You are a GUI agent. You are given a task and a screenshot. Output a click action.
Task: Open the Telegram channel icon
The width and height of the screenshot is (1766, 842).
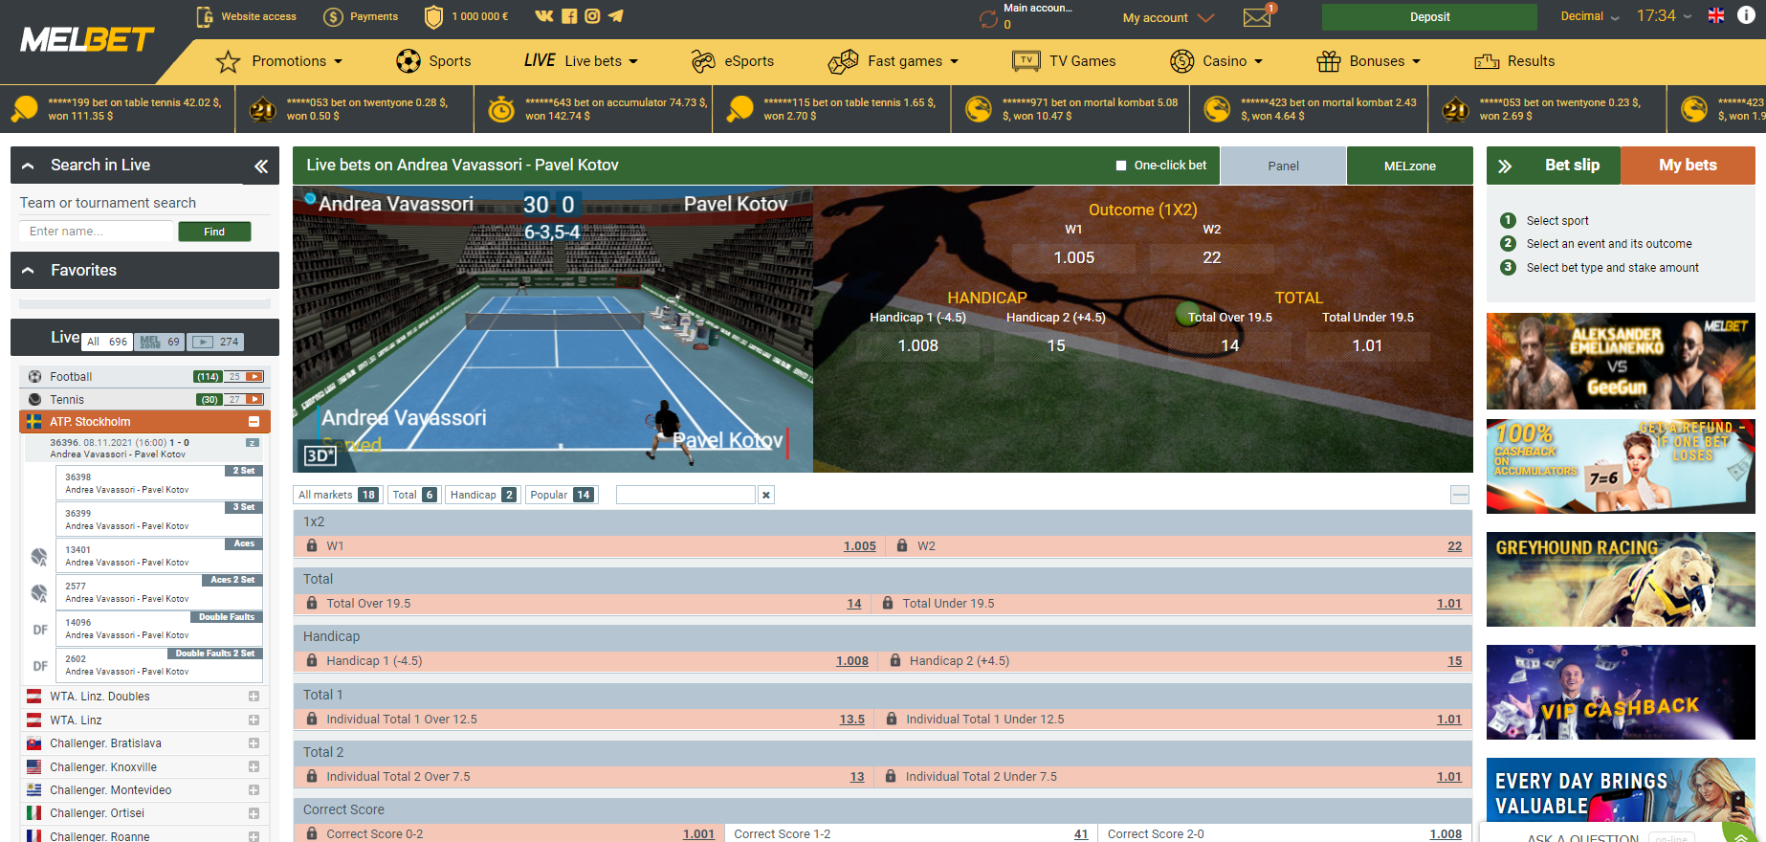(x=616, y=16)
